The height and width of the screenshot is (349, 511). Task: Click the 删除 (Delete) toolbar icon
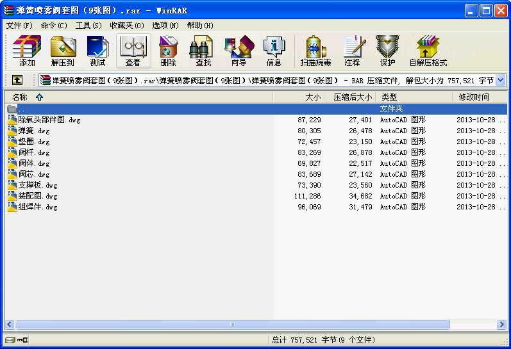(x=168, y=52)
